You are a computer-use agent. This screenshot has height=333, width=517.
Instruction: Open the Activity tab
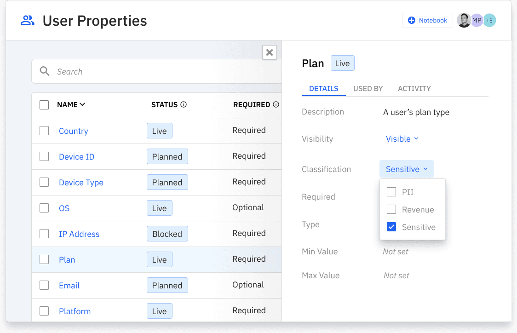[x=414, y=88]
